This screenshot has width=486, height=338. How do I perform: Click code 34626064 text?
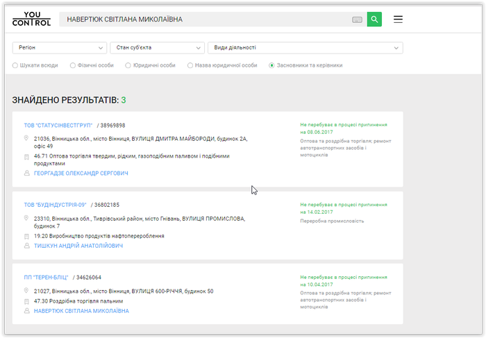(89, 278)
